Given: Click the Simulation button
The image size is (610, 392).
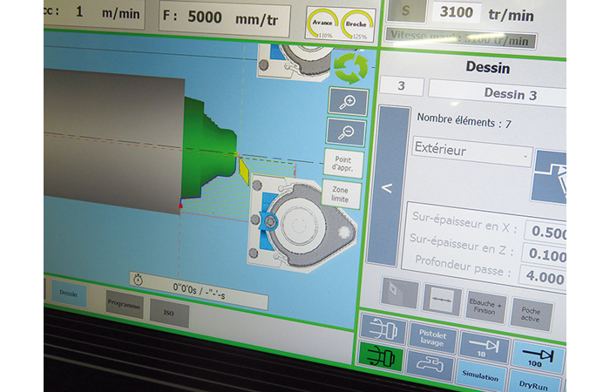Looking at the screenshot, I should click(x=481, y=377).
